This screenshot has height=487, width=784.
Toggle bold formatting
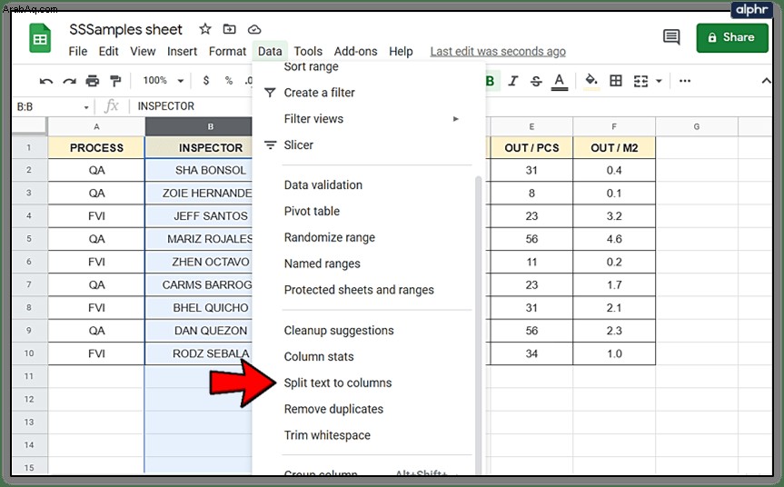click(490, 81)
